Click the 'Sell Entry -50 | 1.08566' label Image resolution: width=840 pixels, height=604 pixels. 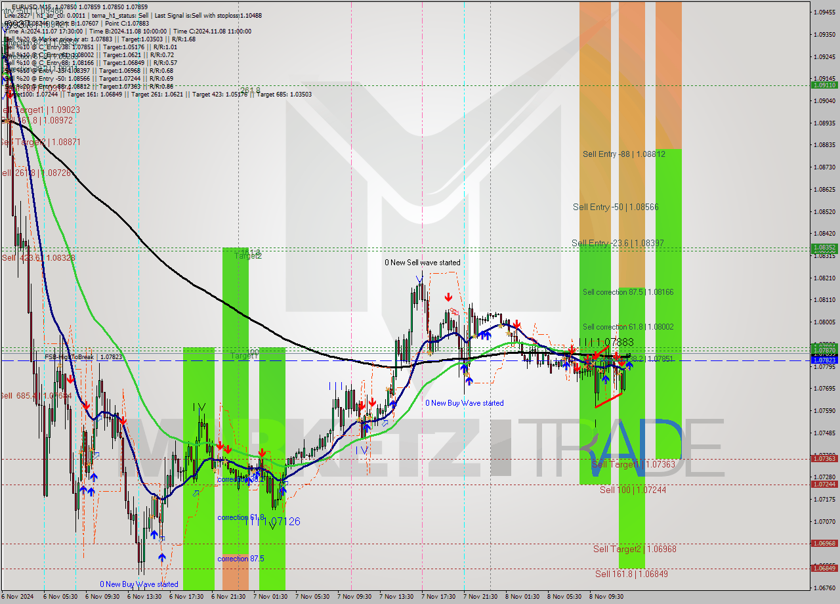pos(616,207)
